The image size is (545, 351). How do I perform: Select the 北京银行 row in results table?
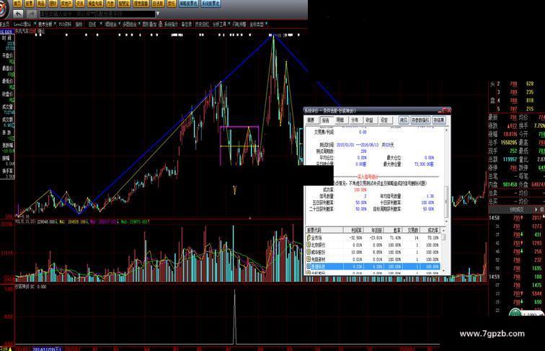373,245
